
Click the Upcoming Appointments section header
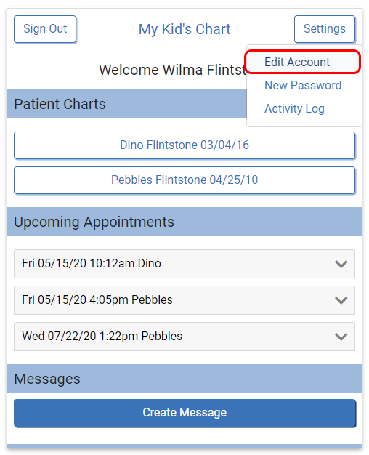184,222
